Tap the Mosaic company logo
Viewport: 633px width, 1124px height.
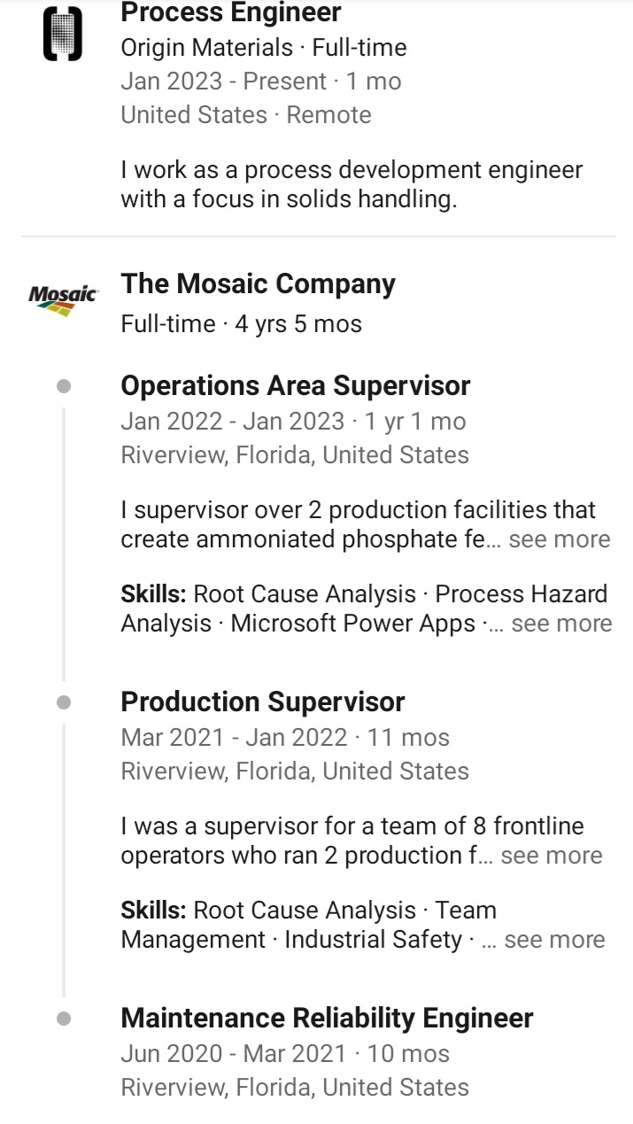click(63, 298)
